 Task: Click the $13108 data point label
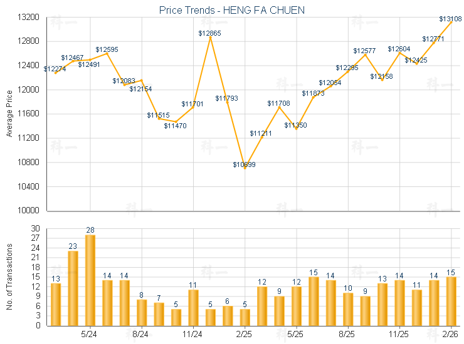(x=451, y=19)
